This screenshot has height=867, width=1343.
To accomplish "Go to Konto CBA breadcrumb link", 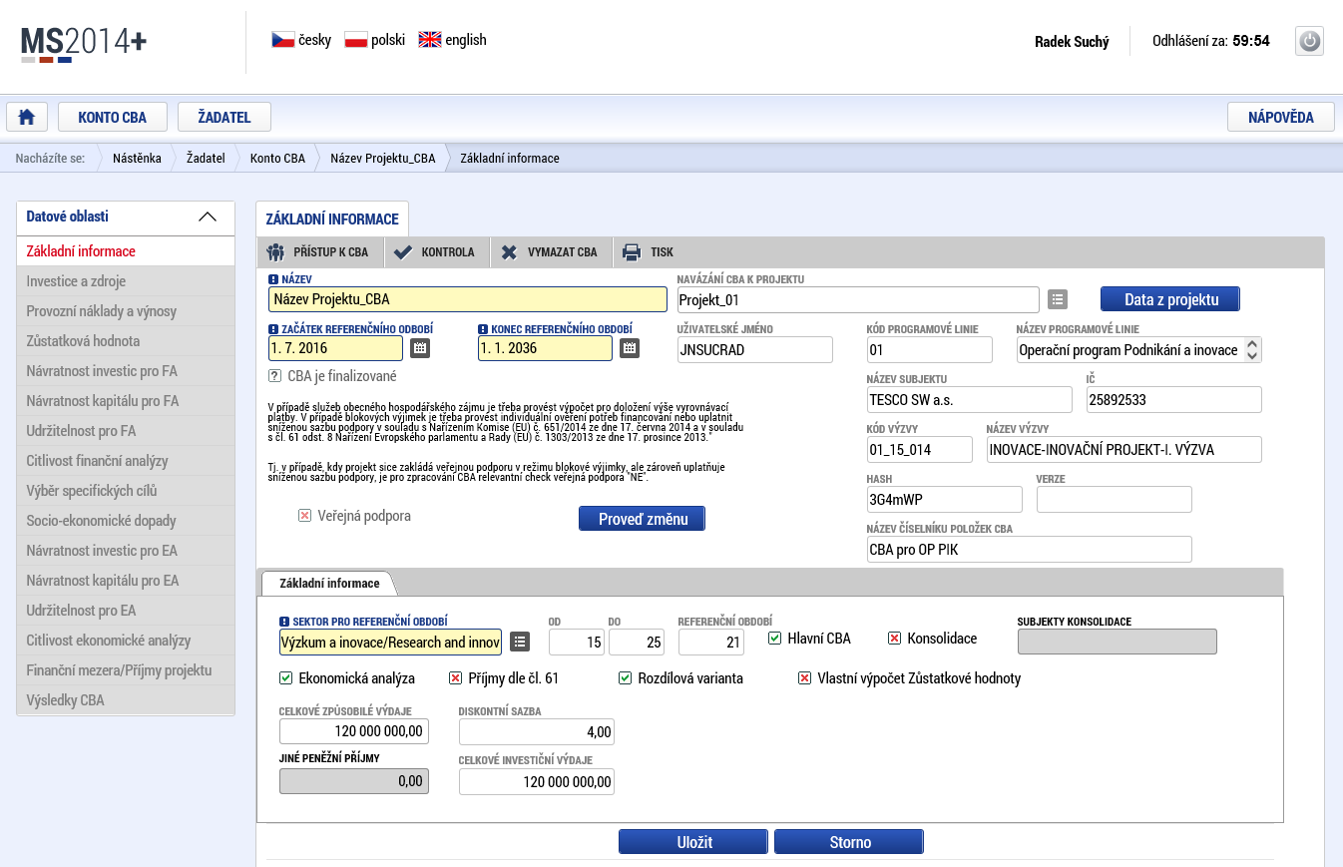I will [x=277, y=158].
